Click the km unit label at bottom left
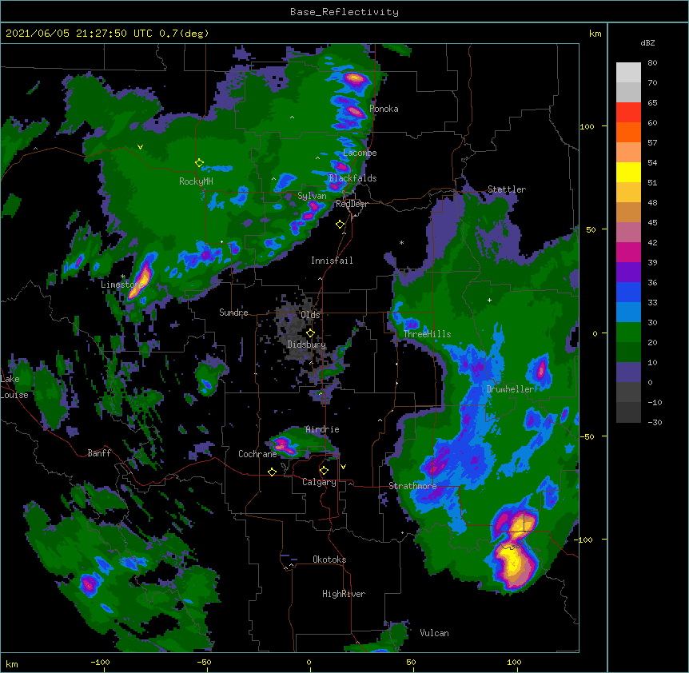The width and height of the screenshot is (689, 673). pyautogui.click(x=12, y=664)
